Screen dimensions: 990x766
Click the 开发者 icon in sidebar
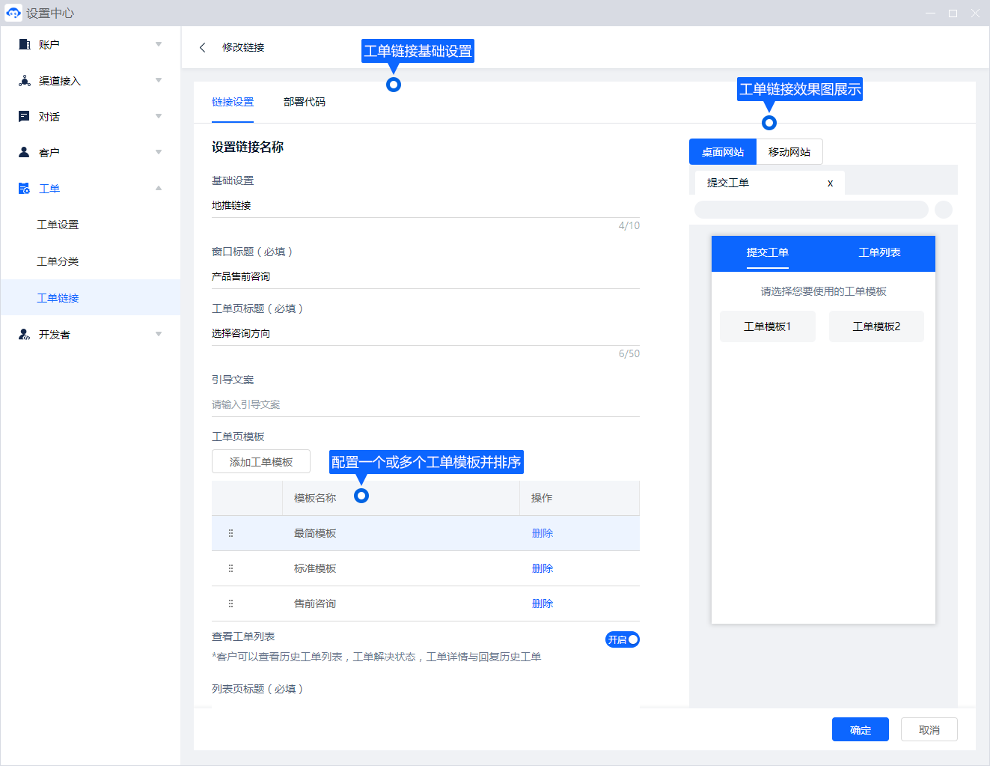click(24, 334)
